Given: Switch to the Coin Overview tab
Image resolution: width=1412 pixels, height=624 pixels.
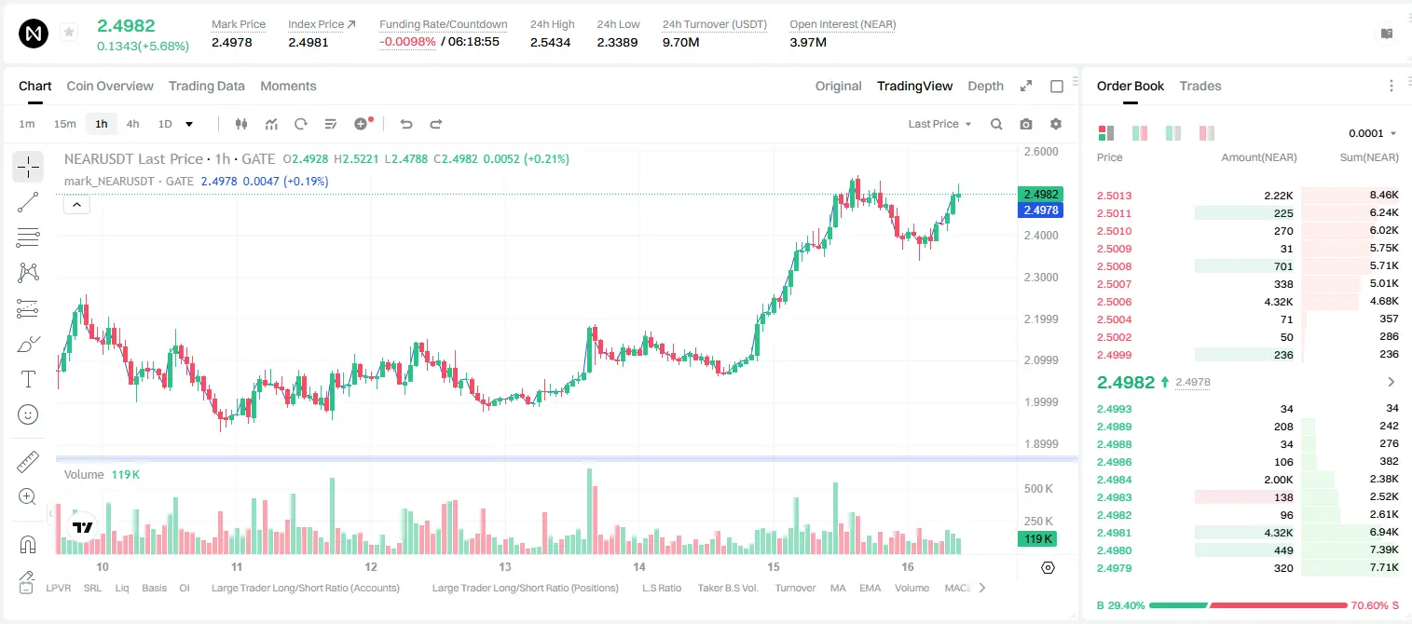Looking at the screenshot, I should coord(110,86).
